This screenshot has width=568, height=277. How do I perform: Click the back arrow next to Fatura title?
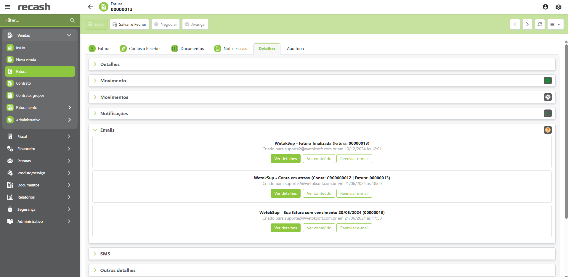[x=91, y=7]
